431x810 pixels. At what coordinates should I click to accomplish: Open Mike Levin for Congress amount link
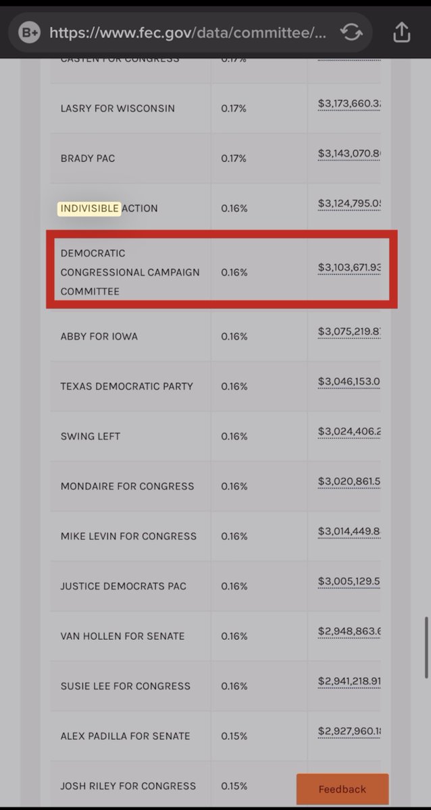click(x=349, y=531)
